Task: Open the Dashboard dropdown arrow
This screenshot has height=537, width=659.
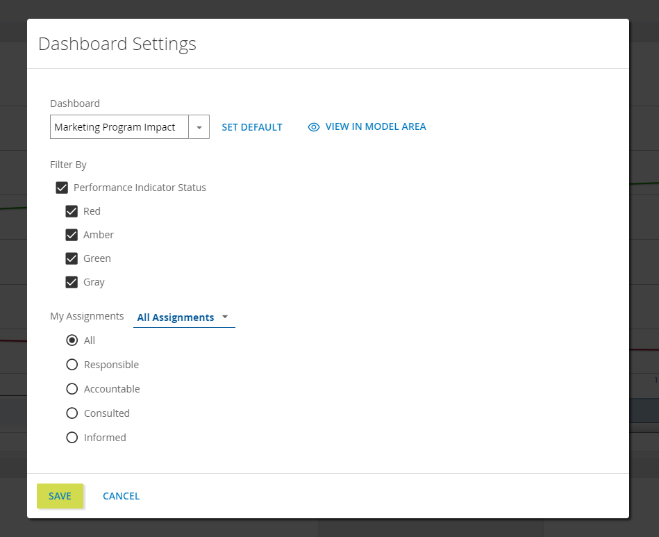Action: point(199,127)
